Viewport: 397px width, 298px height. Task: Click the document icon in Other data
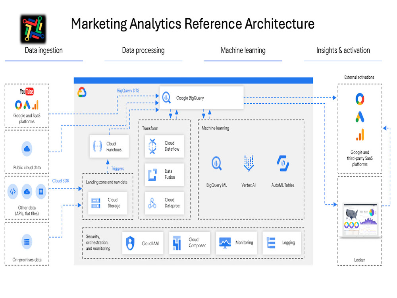(41, 192)
